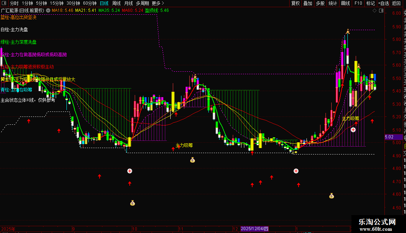
Task: Click the 4.50 price axis label
Action: (396, 208)
